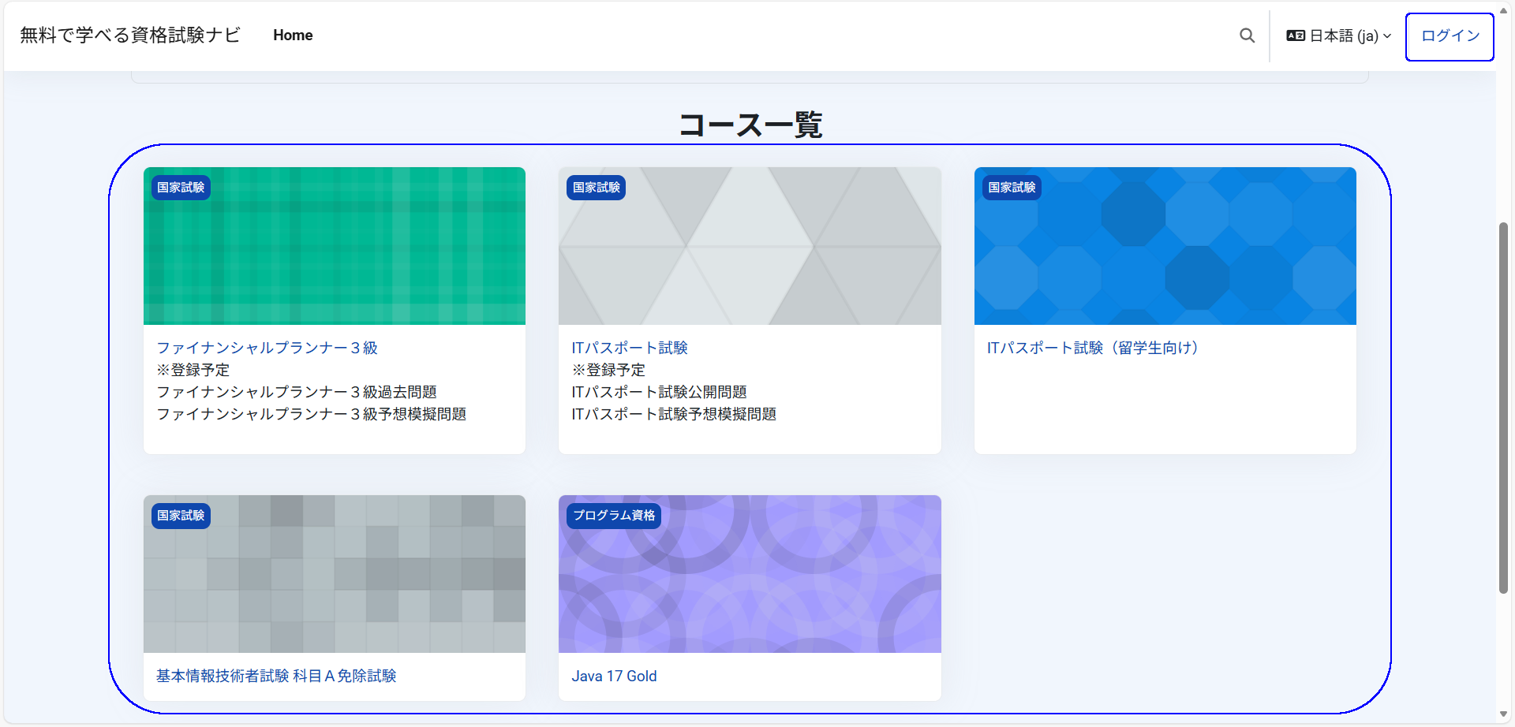The image size is (1515, 727).
Task: Open the Java 17 Gold course link
Action: (x=614, y=676)
